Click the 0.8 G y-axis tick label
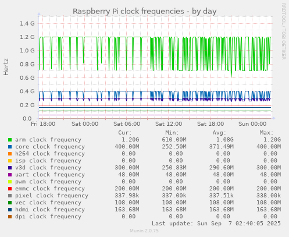 27,64
